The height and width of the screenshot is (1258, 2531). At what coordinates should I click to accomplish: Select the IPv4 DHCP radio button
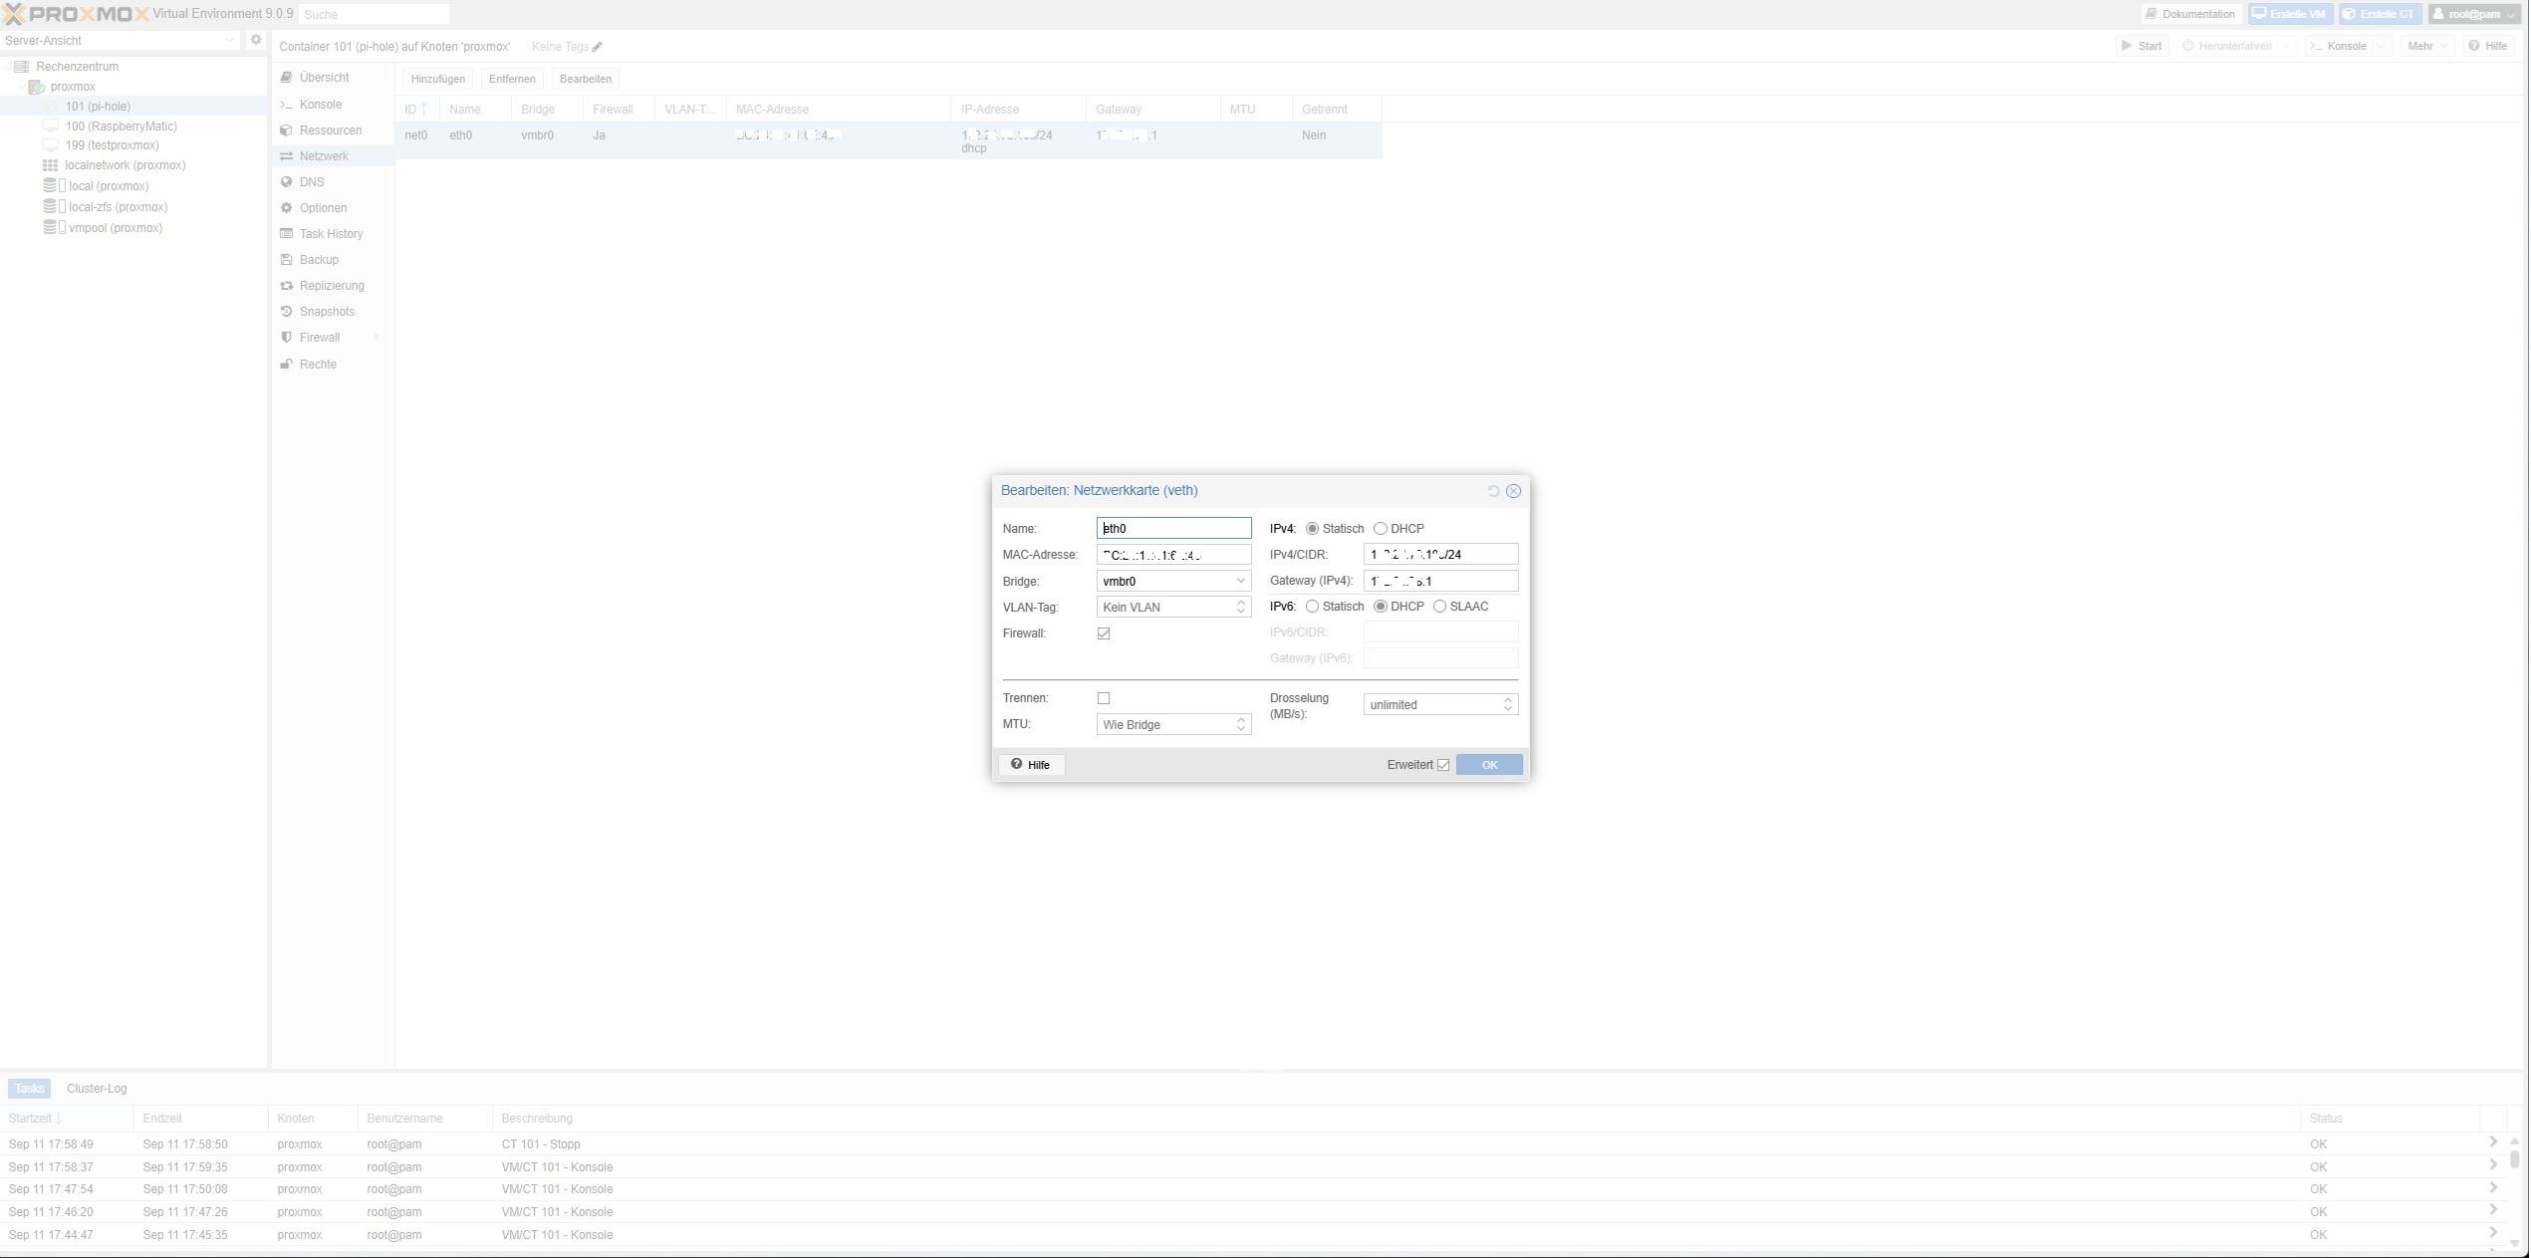click(1381, 529)
